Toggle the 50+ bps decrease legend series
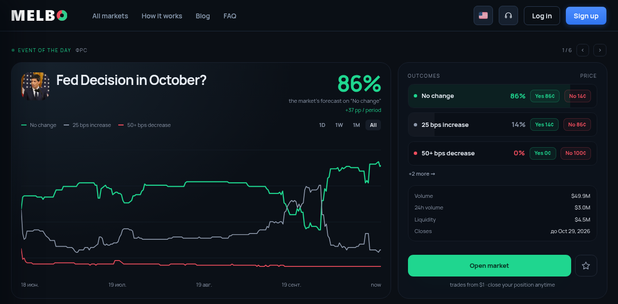618x304 pixels. [x=144, y=125]
